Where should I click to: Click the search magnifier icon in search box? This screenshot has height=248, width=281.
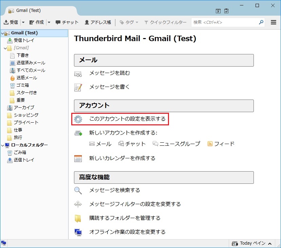tap(261, 22)
